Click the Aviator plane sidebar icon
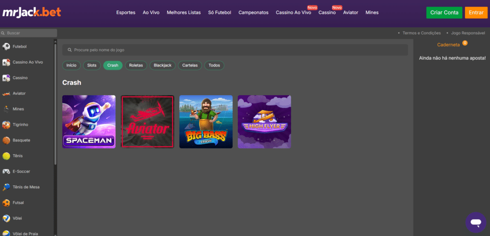The image size is (490, 236). pyautogui.click(x=6, y=93)
